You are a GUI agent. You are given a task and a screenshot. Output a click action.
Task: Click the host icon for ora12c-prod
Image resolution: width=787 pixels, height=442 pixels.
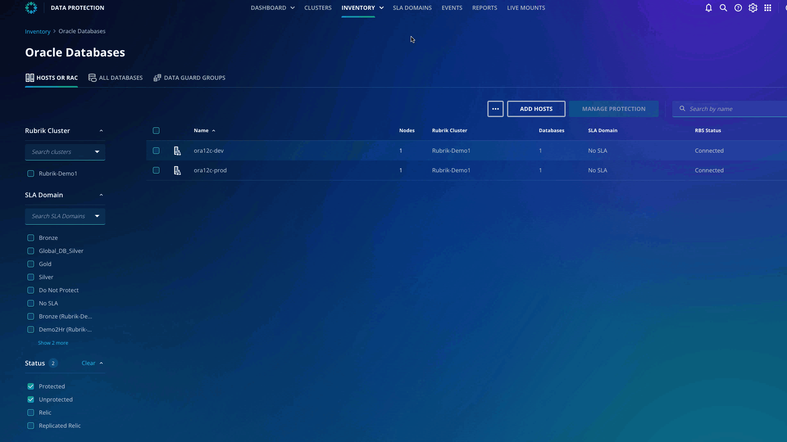point(177,171)
